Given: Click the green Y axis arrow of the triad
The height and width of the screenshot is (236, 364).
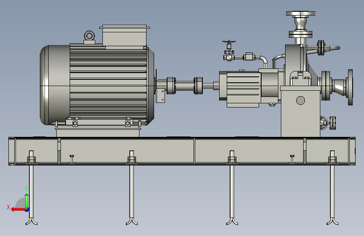Looking at the screenshot, I should (27, 201).
